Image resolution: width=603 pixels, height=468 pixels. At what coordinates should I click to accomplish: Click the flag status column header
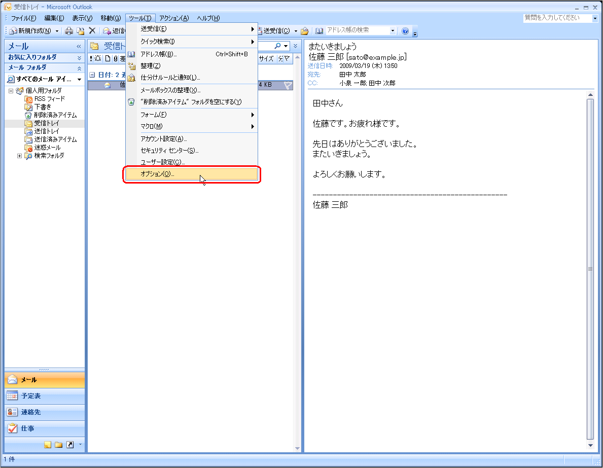[x=287, y=58]
